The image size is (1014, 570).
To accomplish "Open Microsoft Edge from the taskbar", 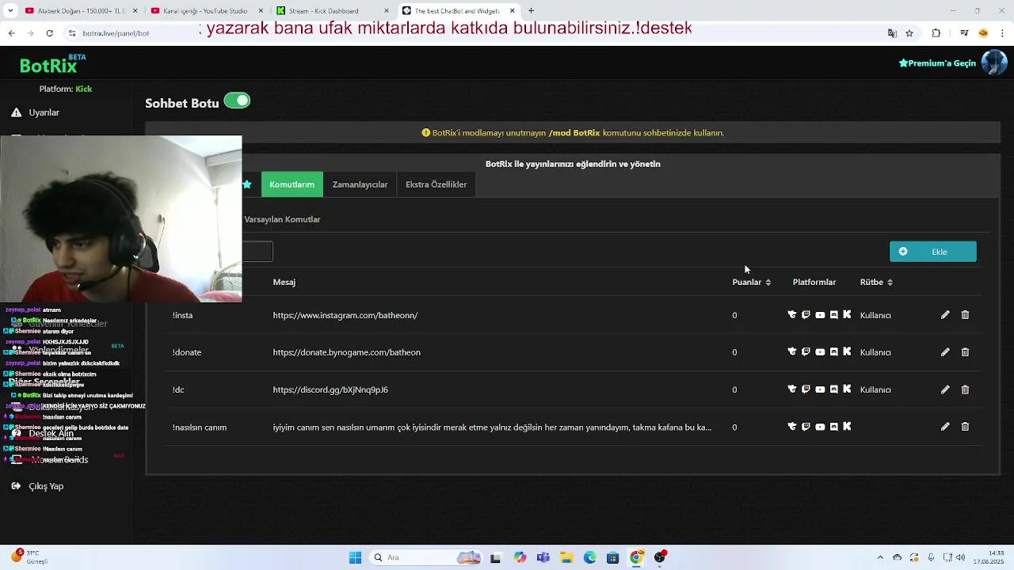I will click(x=589, y=557).
